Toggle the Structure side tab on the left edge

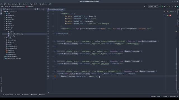pyautogui.click(x=1, y=89)
